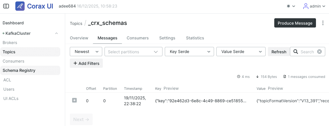Viewport: 329px width, 126px height.
Task: Toggle the sidebar panel icon
Action: tap(6, 6)
